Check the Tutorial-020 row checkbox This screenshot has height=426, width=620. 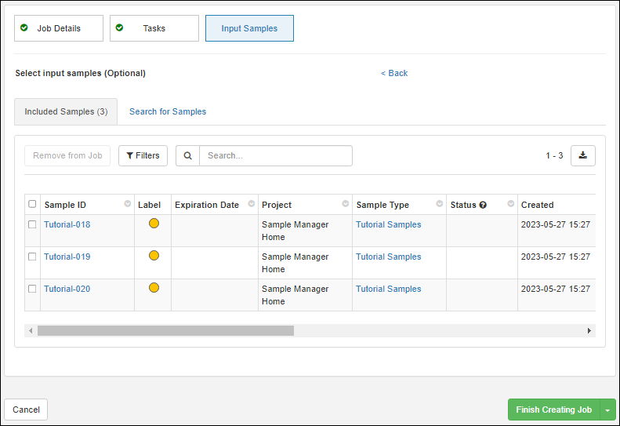pyautogui.click(x=32, y=289)
